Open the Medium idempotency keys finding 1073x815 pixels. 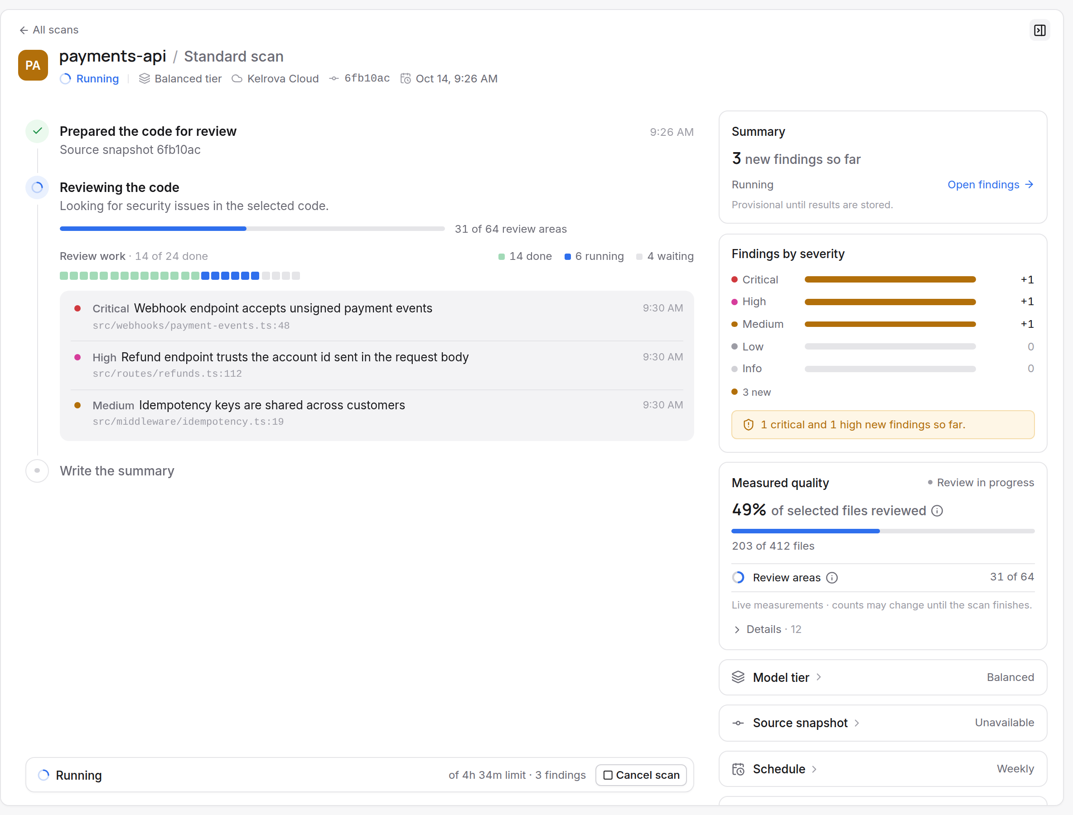377,413
